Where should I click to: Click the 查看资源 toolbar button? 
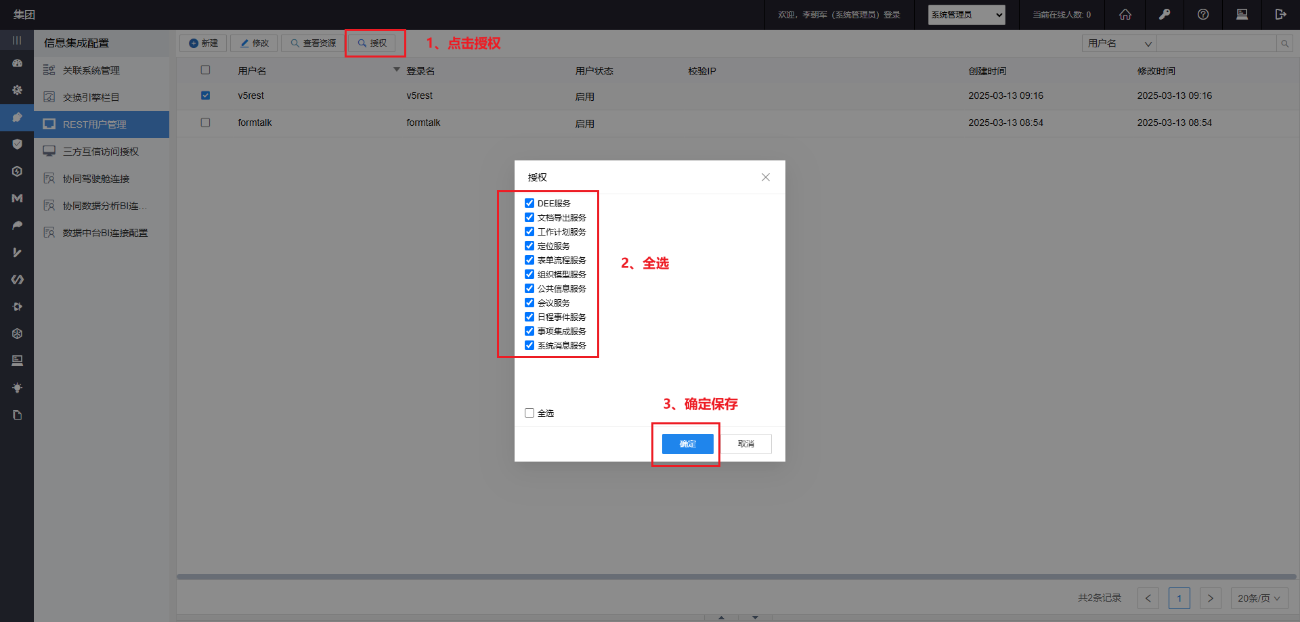pyautogui.click(x=313, y=43)
